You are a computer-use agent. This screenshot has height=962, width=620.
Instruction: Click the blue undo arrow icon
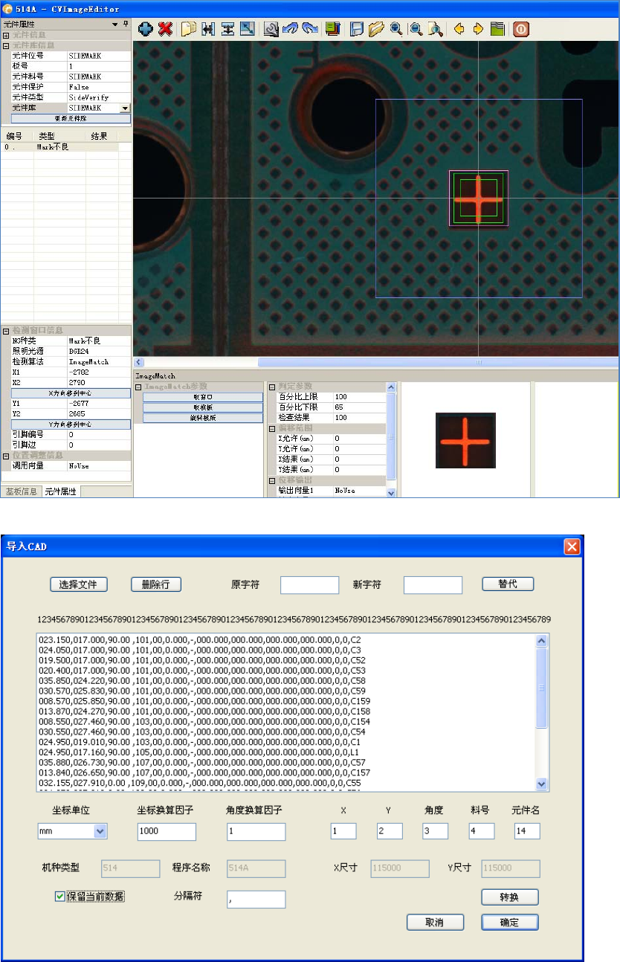click(290, 29)
